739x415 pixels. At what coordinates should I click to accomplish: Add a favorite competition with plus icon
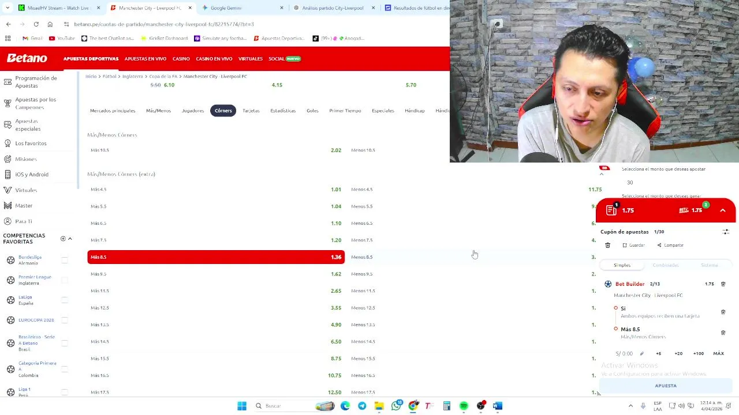63,239
